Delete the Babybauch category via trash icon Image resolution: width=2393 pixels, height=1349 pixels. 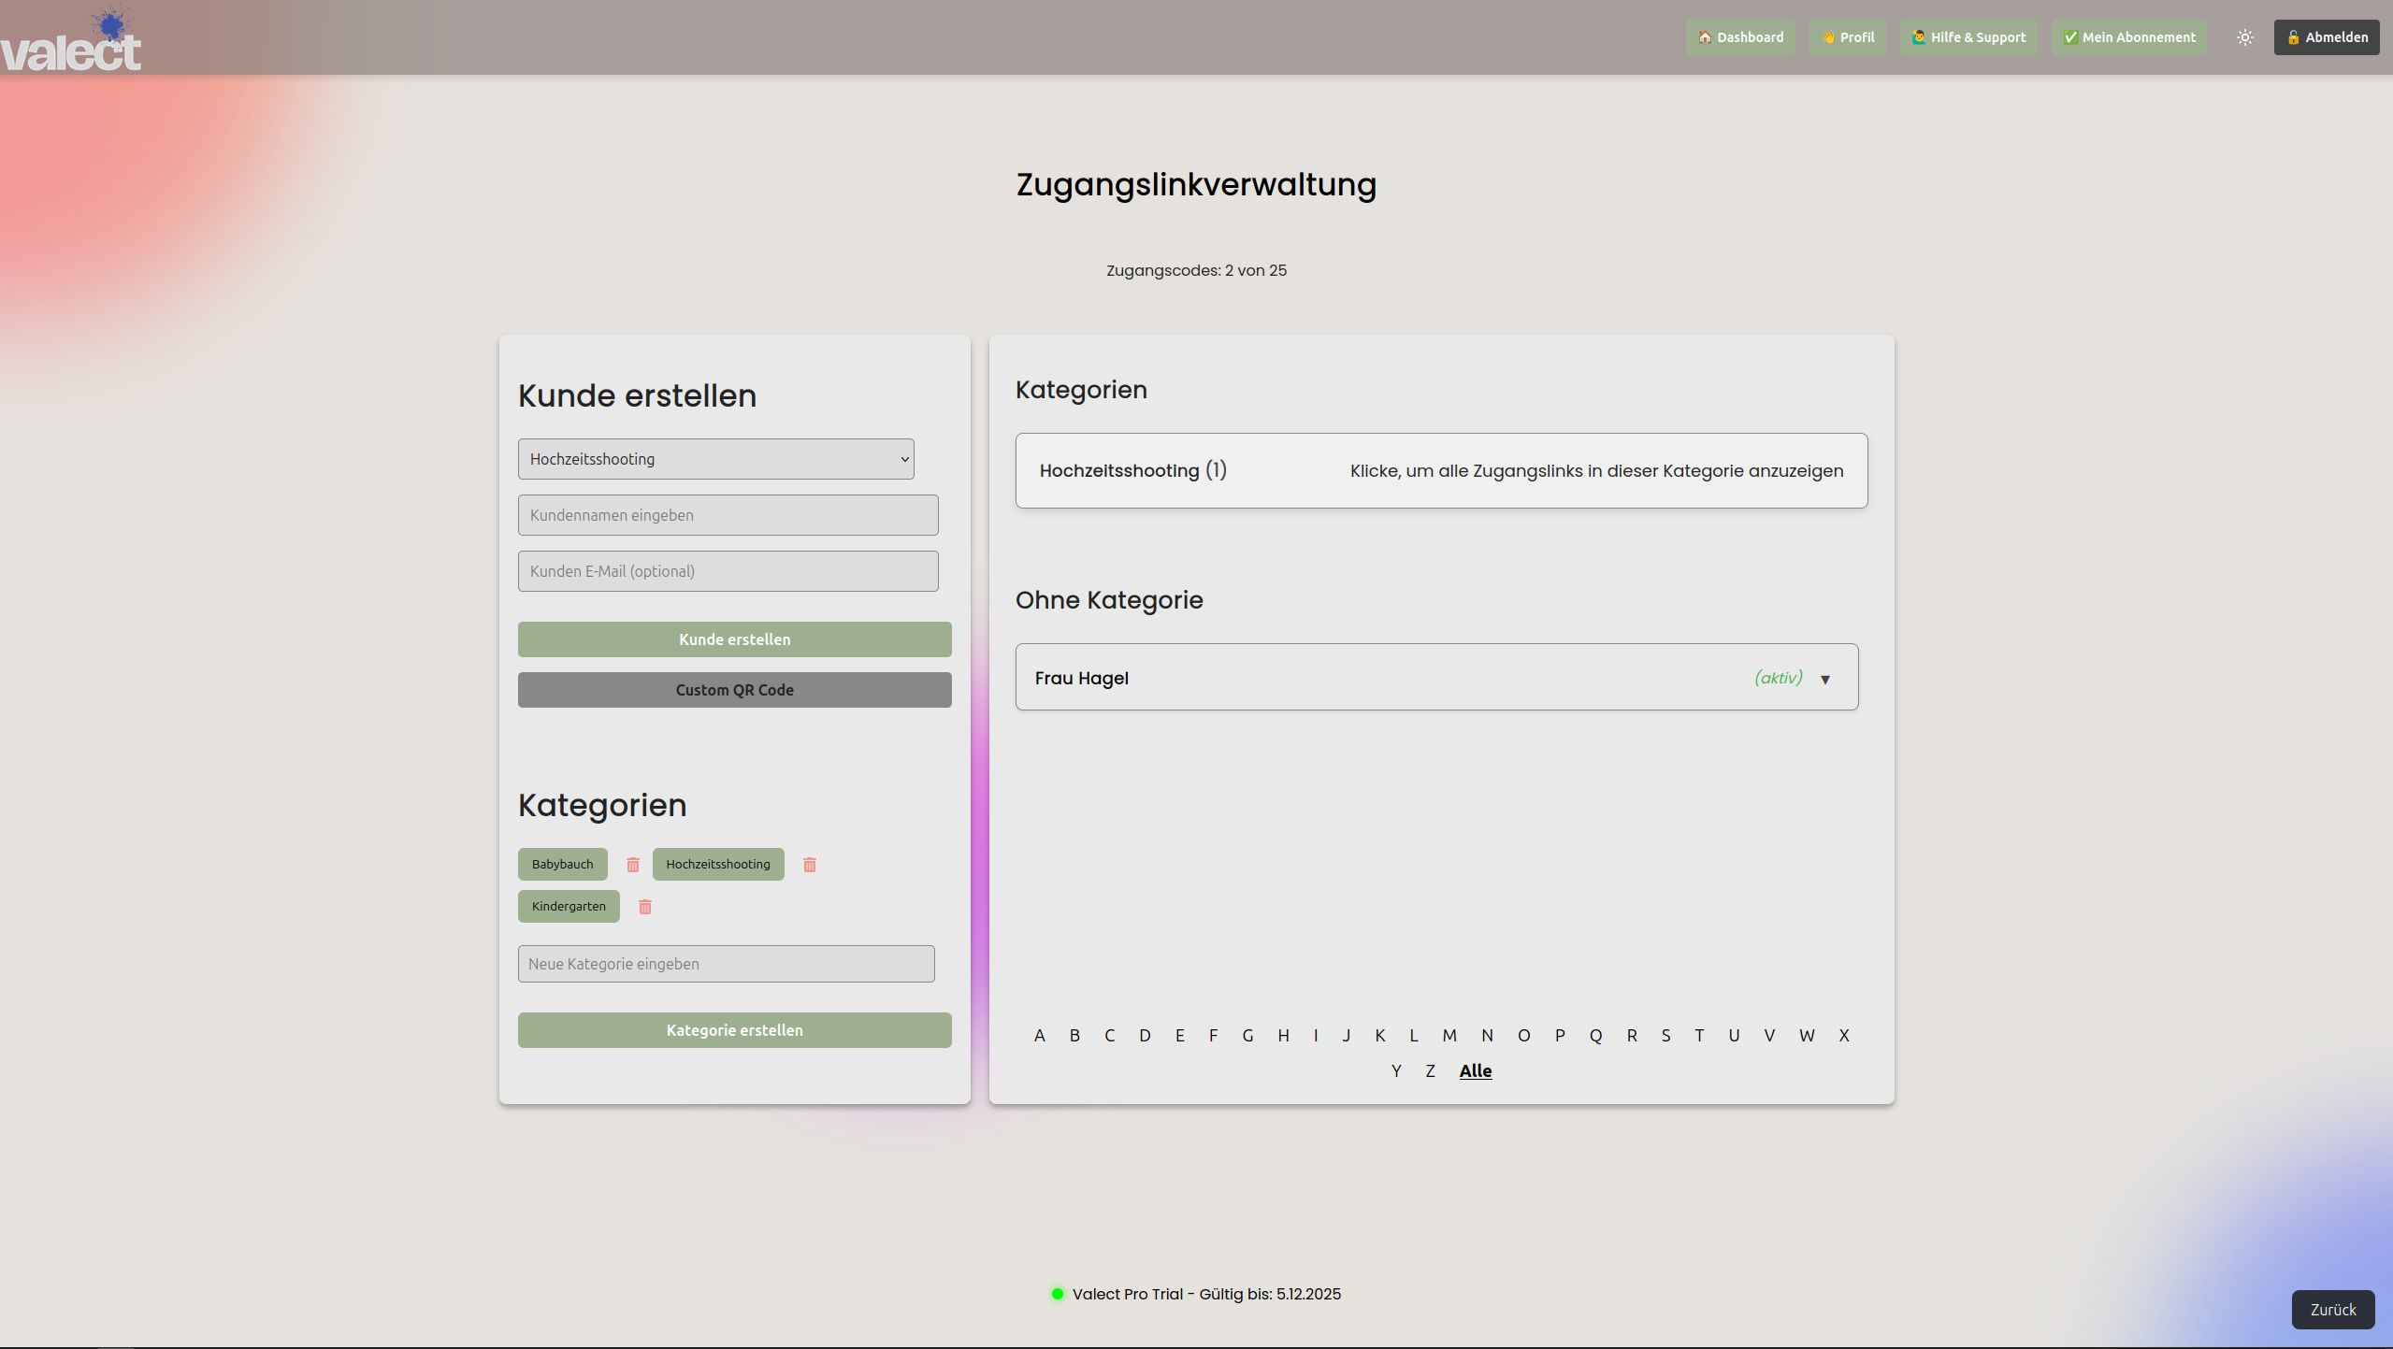click(x=633, y=865)
